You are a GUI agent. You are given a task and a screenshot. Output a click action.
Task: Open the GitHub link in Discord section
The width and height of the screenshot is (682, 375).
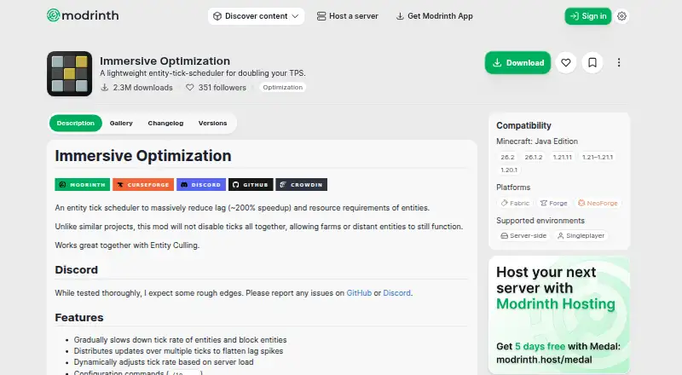point(359,293)
